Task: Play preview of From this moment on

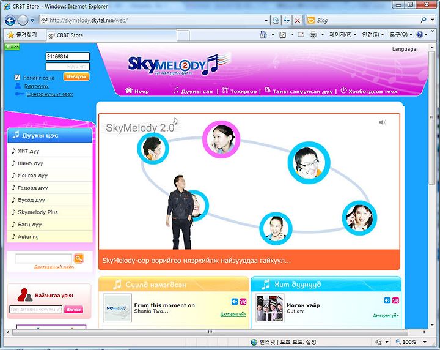Action: [235, 302]
